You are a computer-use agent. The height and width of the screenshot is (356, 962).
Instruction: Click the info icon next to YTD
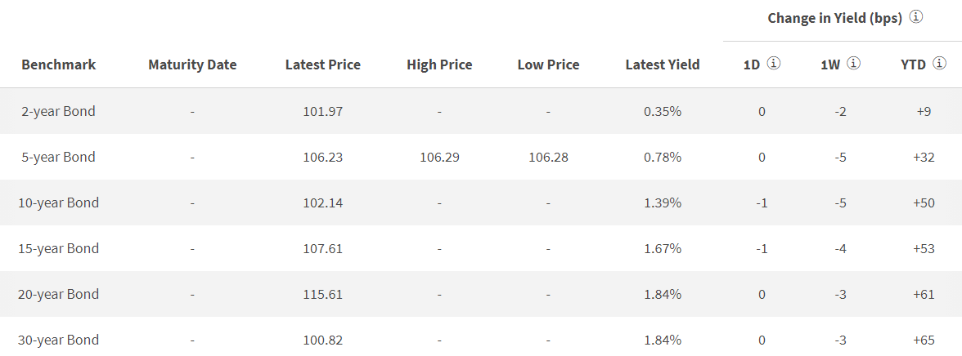click(x=939, y=63)
